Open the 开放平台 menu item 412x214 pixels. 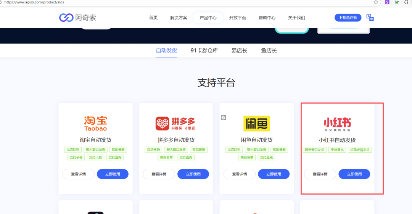pos(238,18)
